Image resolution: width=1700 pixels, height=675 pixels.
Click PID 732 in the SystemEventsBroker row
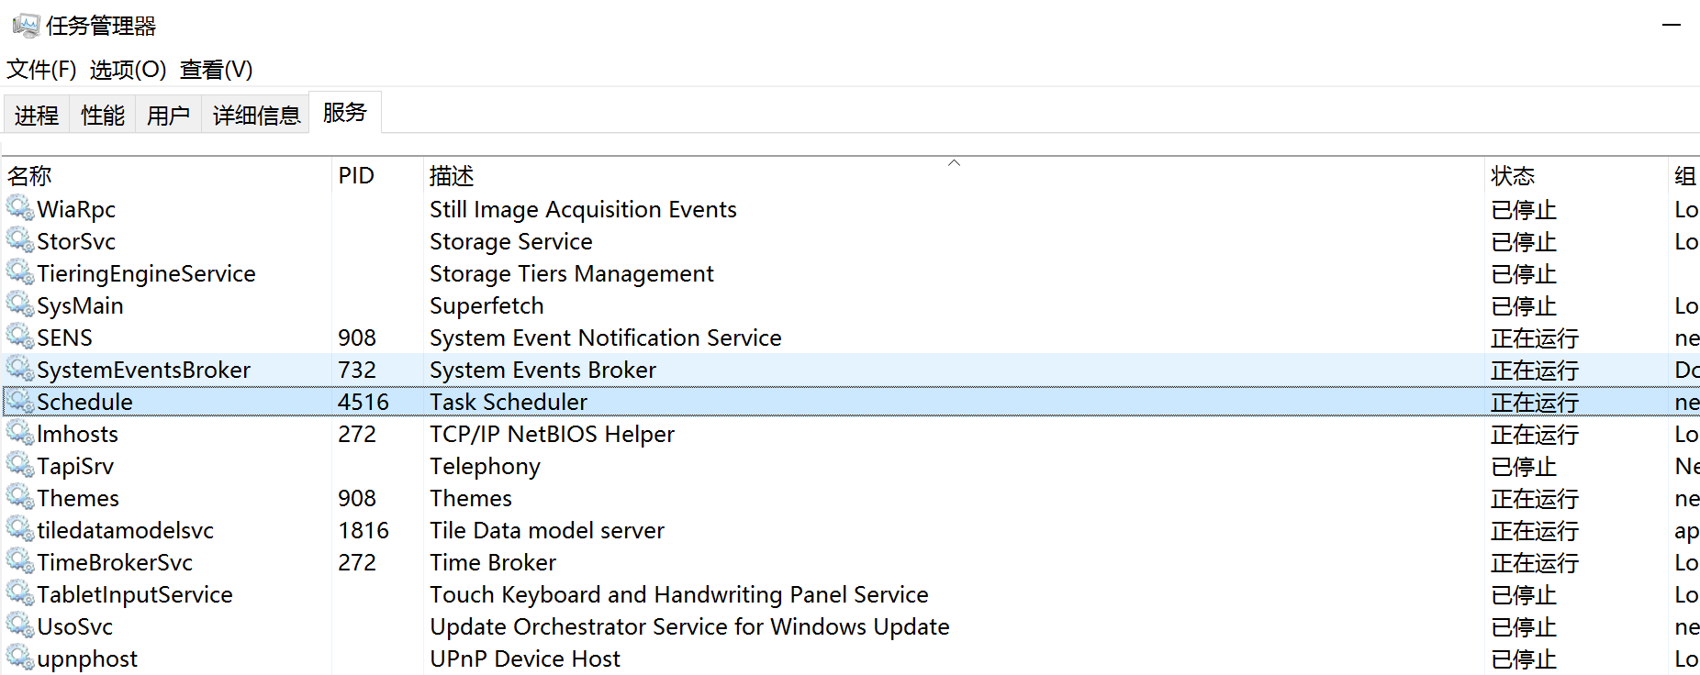pyautogui.click(x=357, y=370)
